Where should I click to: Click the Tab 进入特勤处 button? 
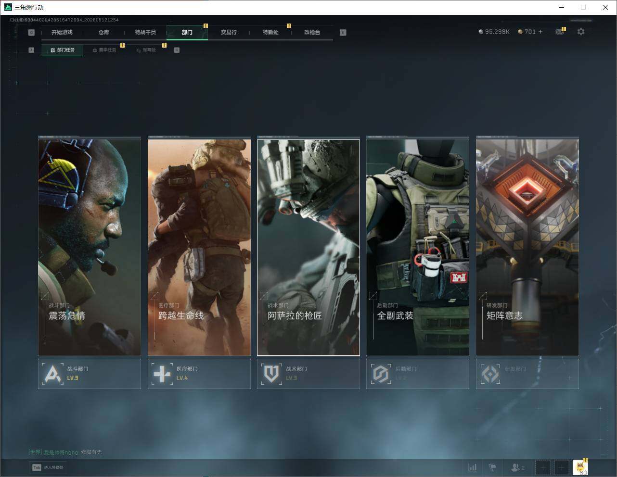48,467
